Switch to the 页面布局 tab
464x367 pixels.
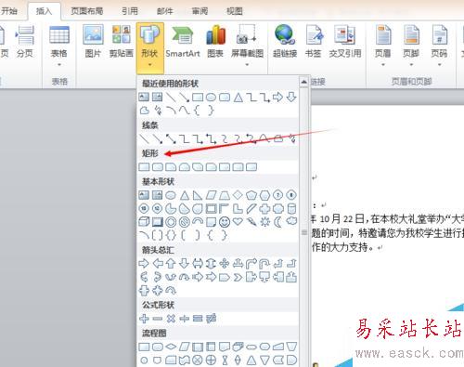[x=86, y=11]
